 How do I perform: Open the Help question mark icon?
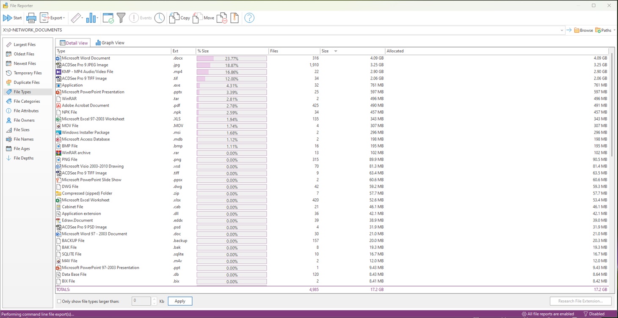click(249, 18)
